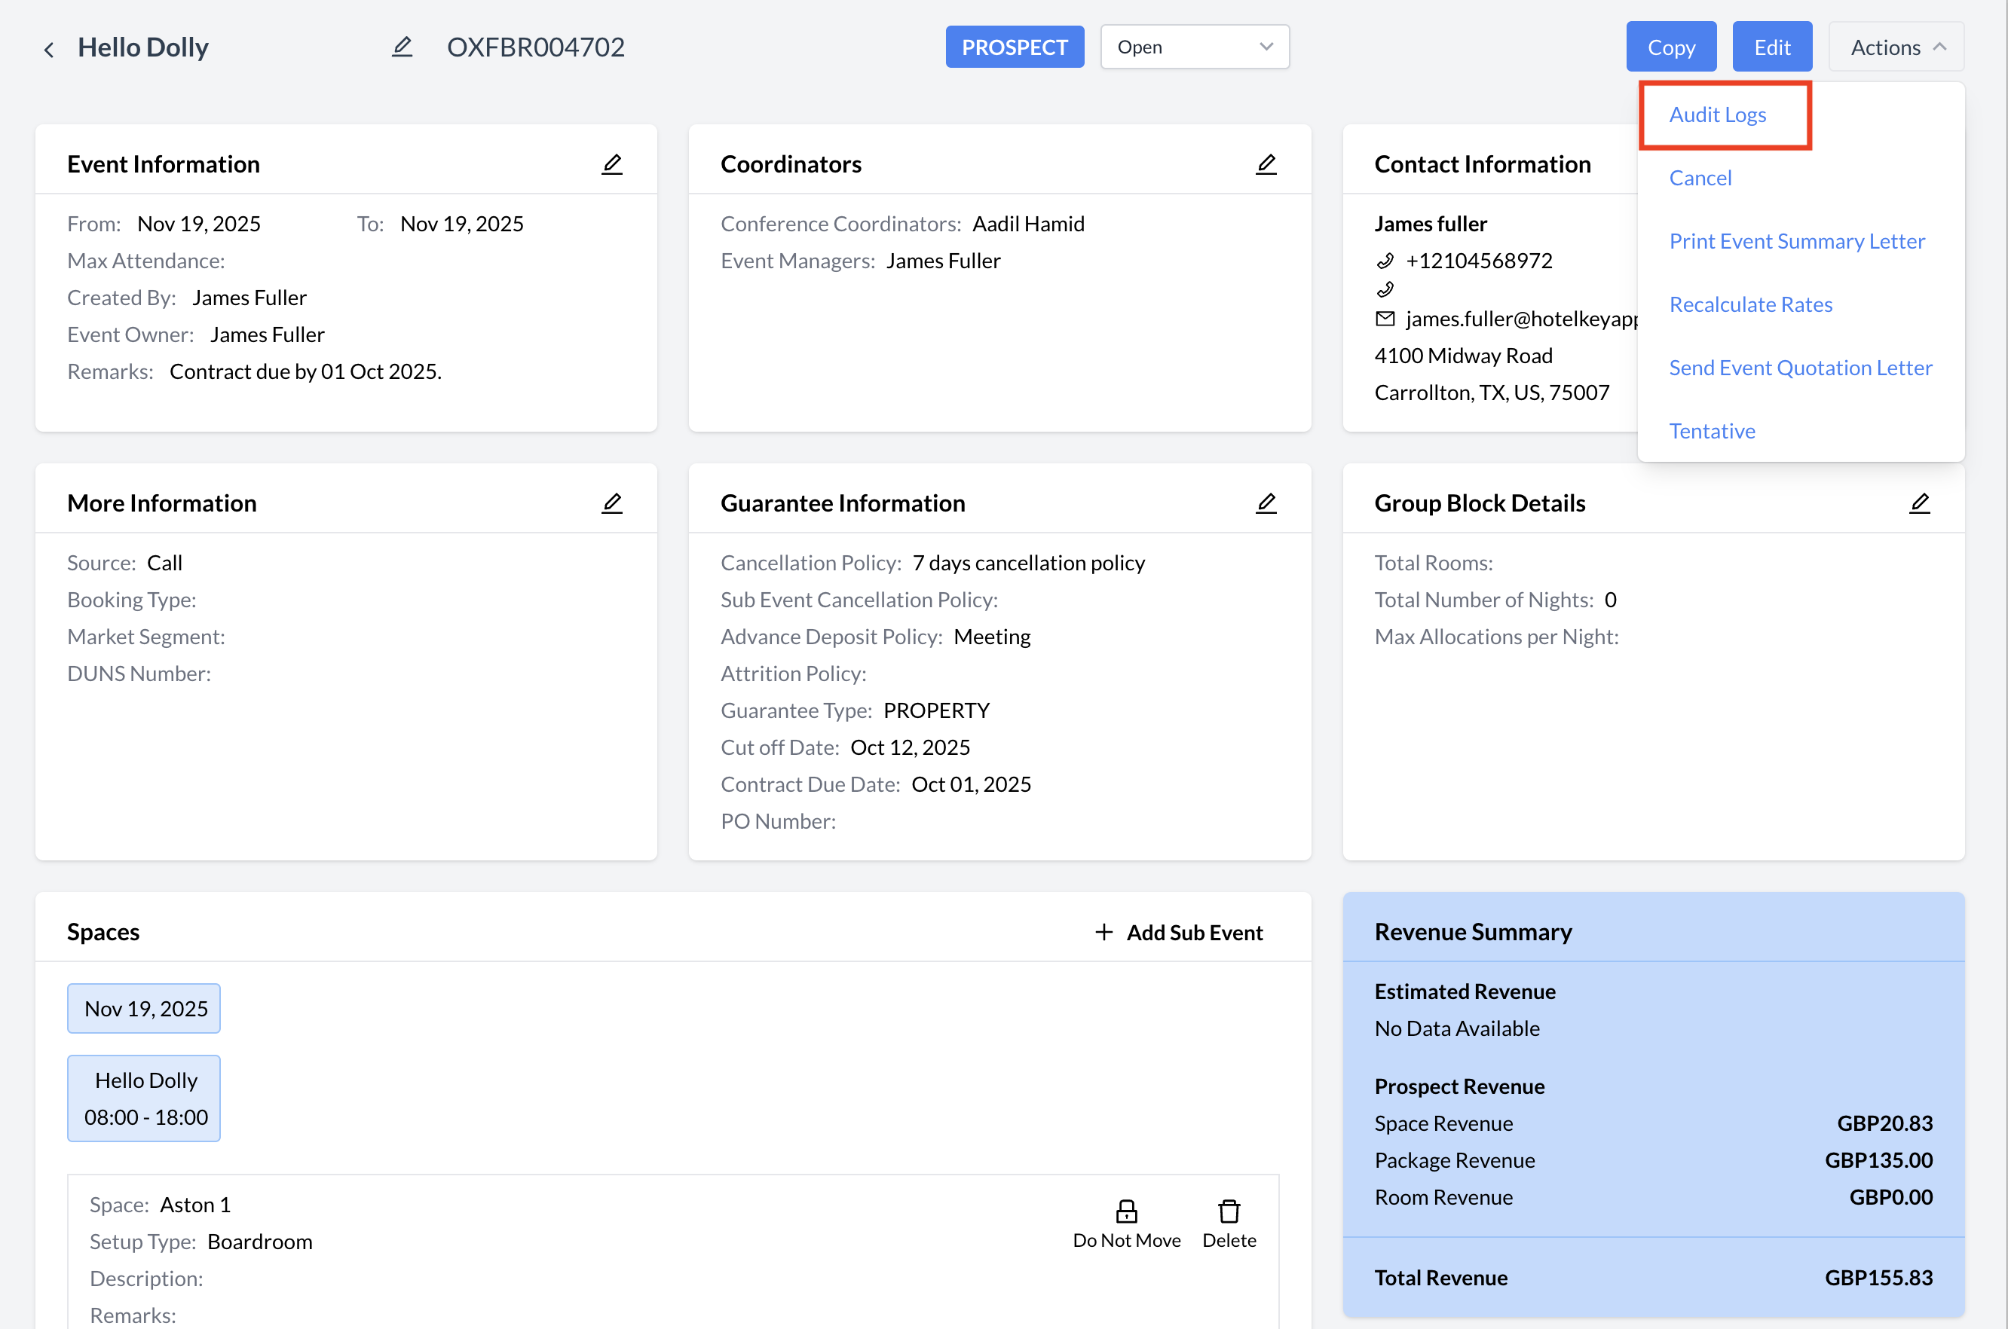Click the Copy button
Screen dimensions: 2008x1329
pyautogui.click(x=1670, y=47)
